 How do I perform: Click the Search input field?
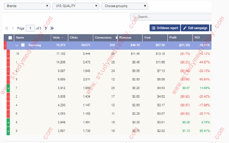coord(171,17)
